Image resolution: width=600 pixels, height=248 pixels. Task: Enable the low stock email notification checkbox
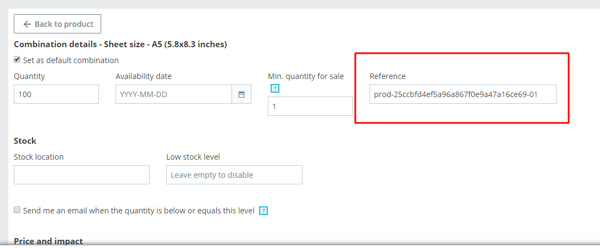(18, 210)
